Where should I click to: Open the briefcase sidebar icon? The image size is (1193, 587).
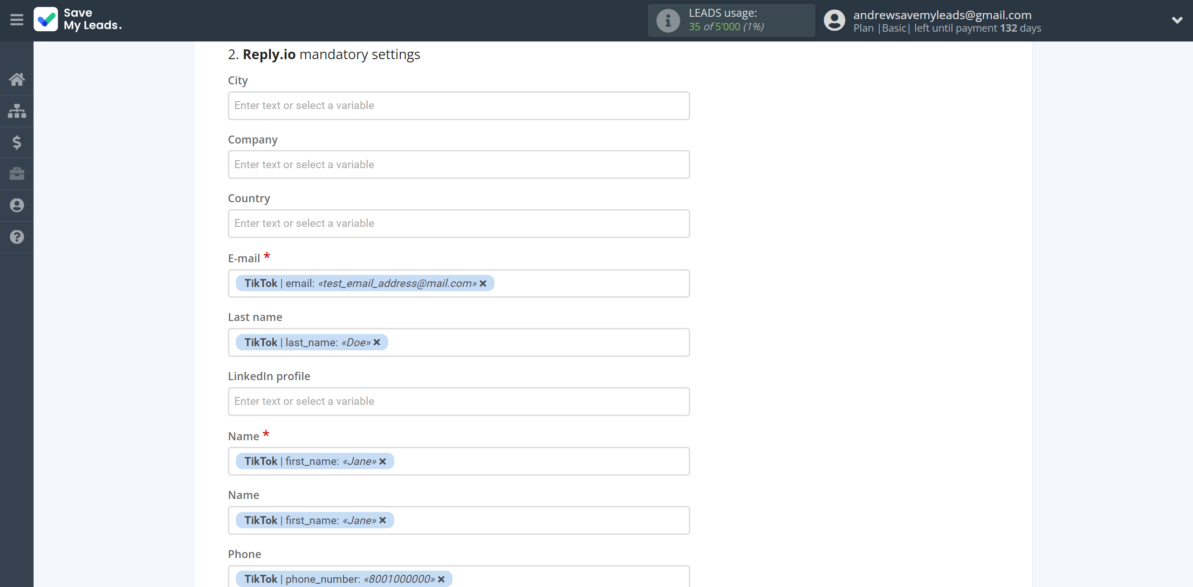coord(17,174)
